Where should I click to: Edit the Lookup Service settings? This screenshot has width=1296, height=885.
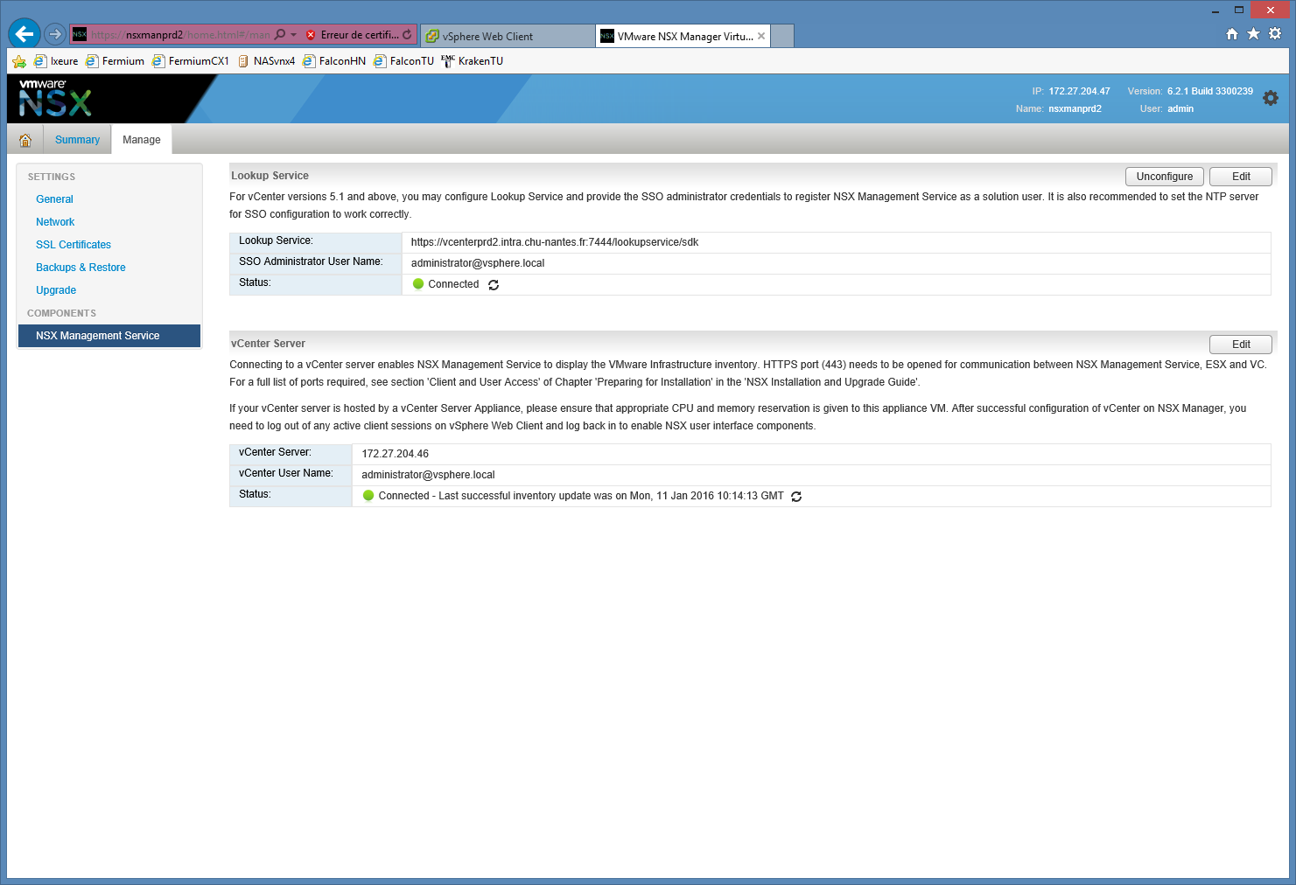click(x=1240, y=177)
